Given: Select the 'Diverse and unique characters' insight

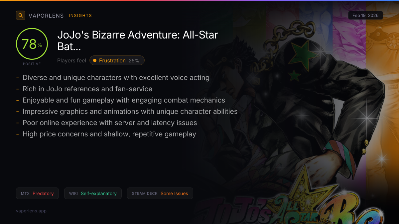Looking at the screenshot, I should coord(116,78).
